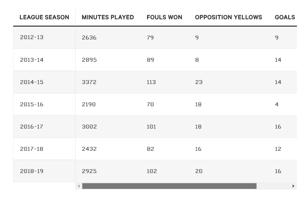
Task: Select the LEAGUE SEASON column header
Action: [44, 17]
